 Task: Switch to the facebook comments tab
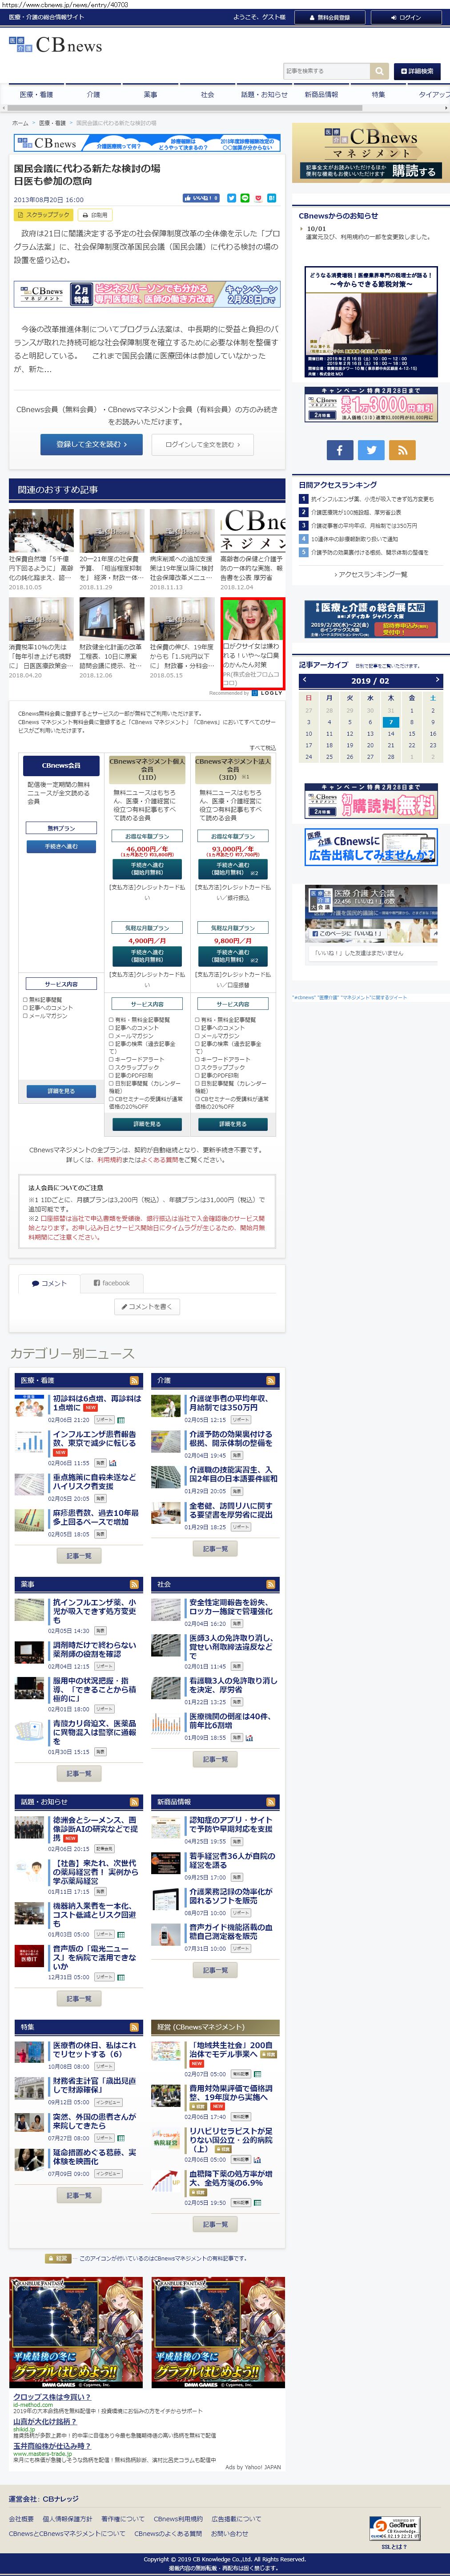[x=111, y=1283]
